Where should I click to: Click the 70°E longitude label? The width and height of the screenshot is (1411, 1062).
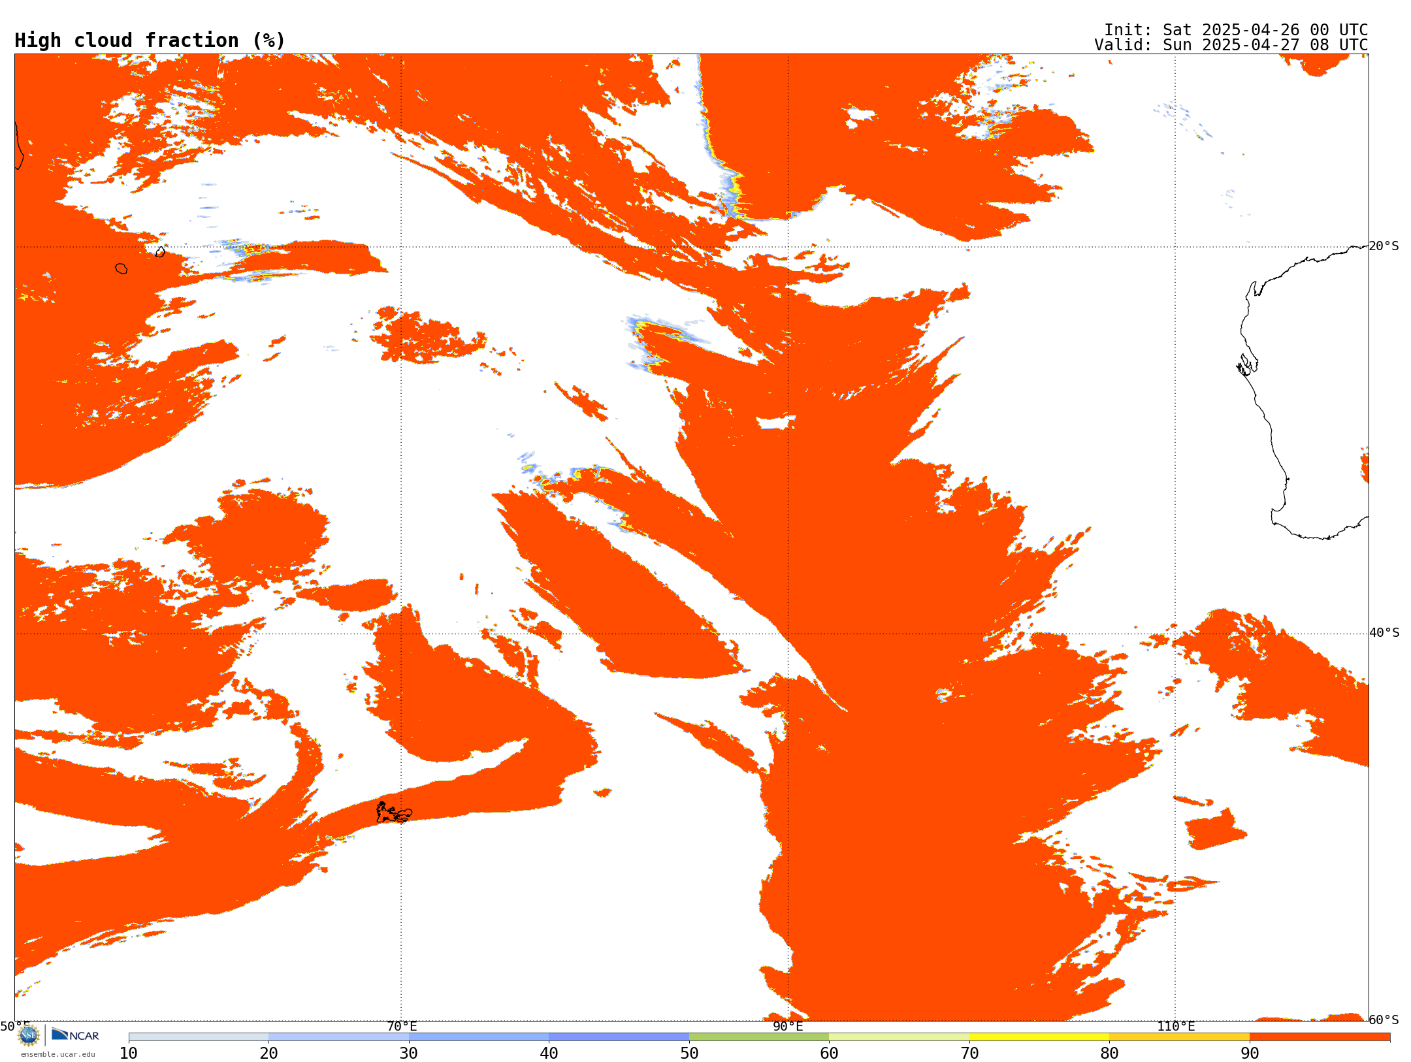(402, 1026)
